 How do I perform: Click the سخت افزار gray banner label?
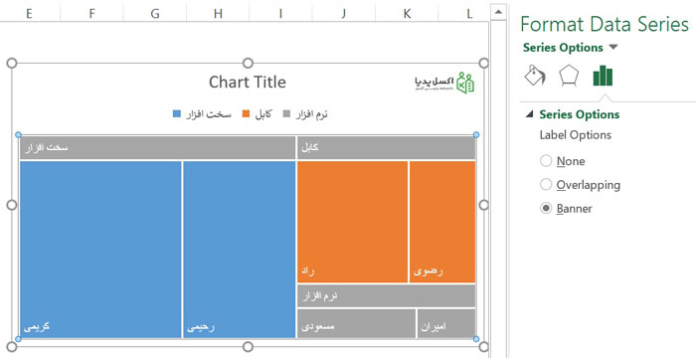(x=157, y=147)
